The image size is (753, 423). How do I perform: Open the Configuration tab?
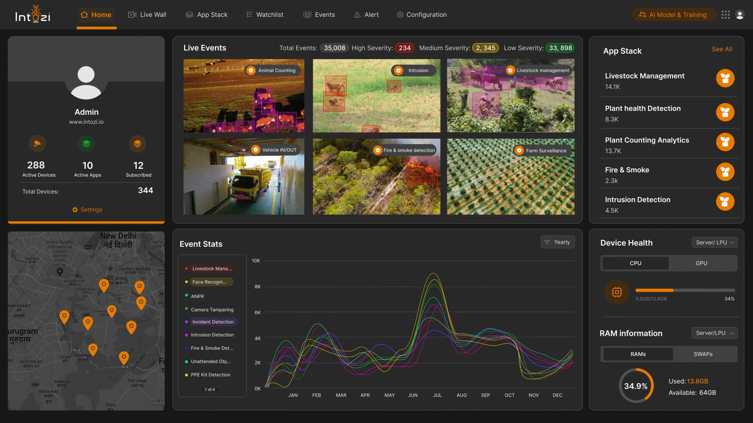coord(422,15)
